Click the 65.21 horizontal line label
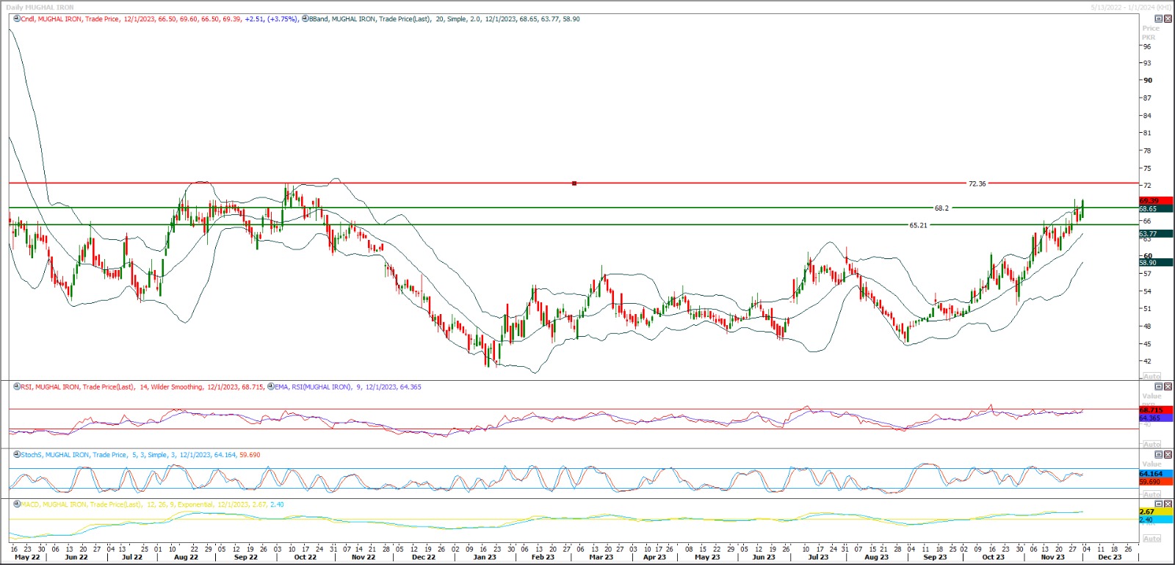The image size is (1175, 565). [918, 225]
